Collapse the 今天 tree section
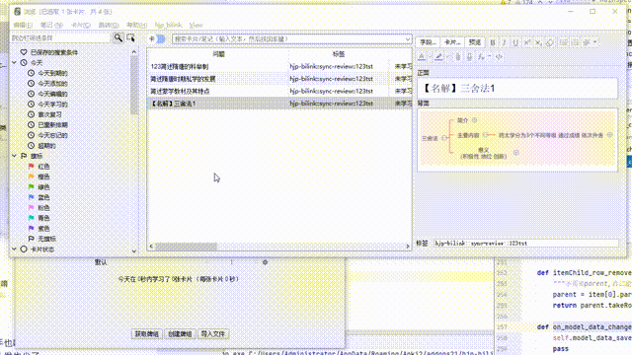 point(15,63)
